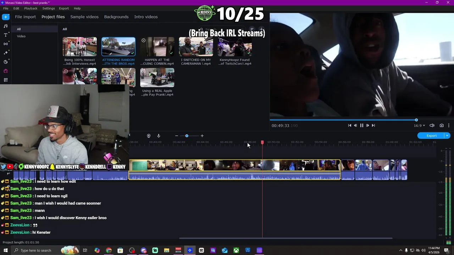454x255 pixels.
Task: Click the player progress seek bar handle
Action: coord(416,120)
